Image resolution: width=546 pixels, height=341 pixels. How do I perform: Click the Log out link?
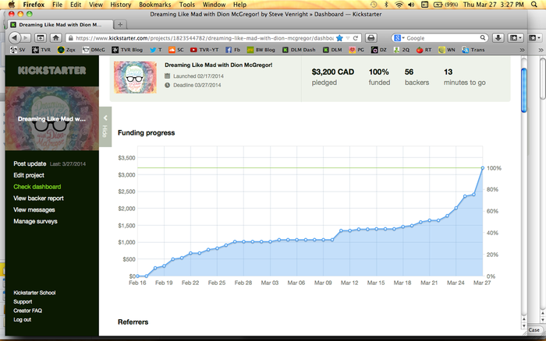23,319
